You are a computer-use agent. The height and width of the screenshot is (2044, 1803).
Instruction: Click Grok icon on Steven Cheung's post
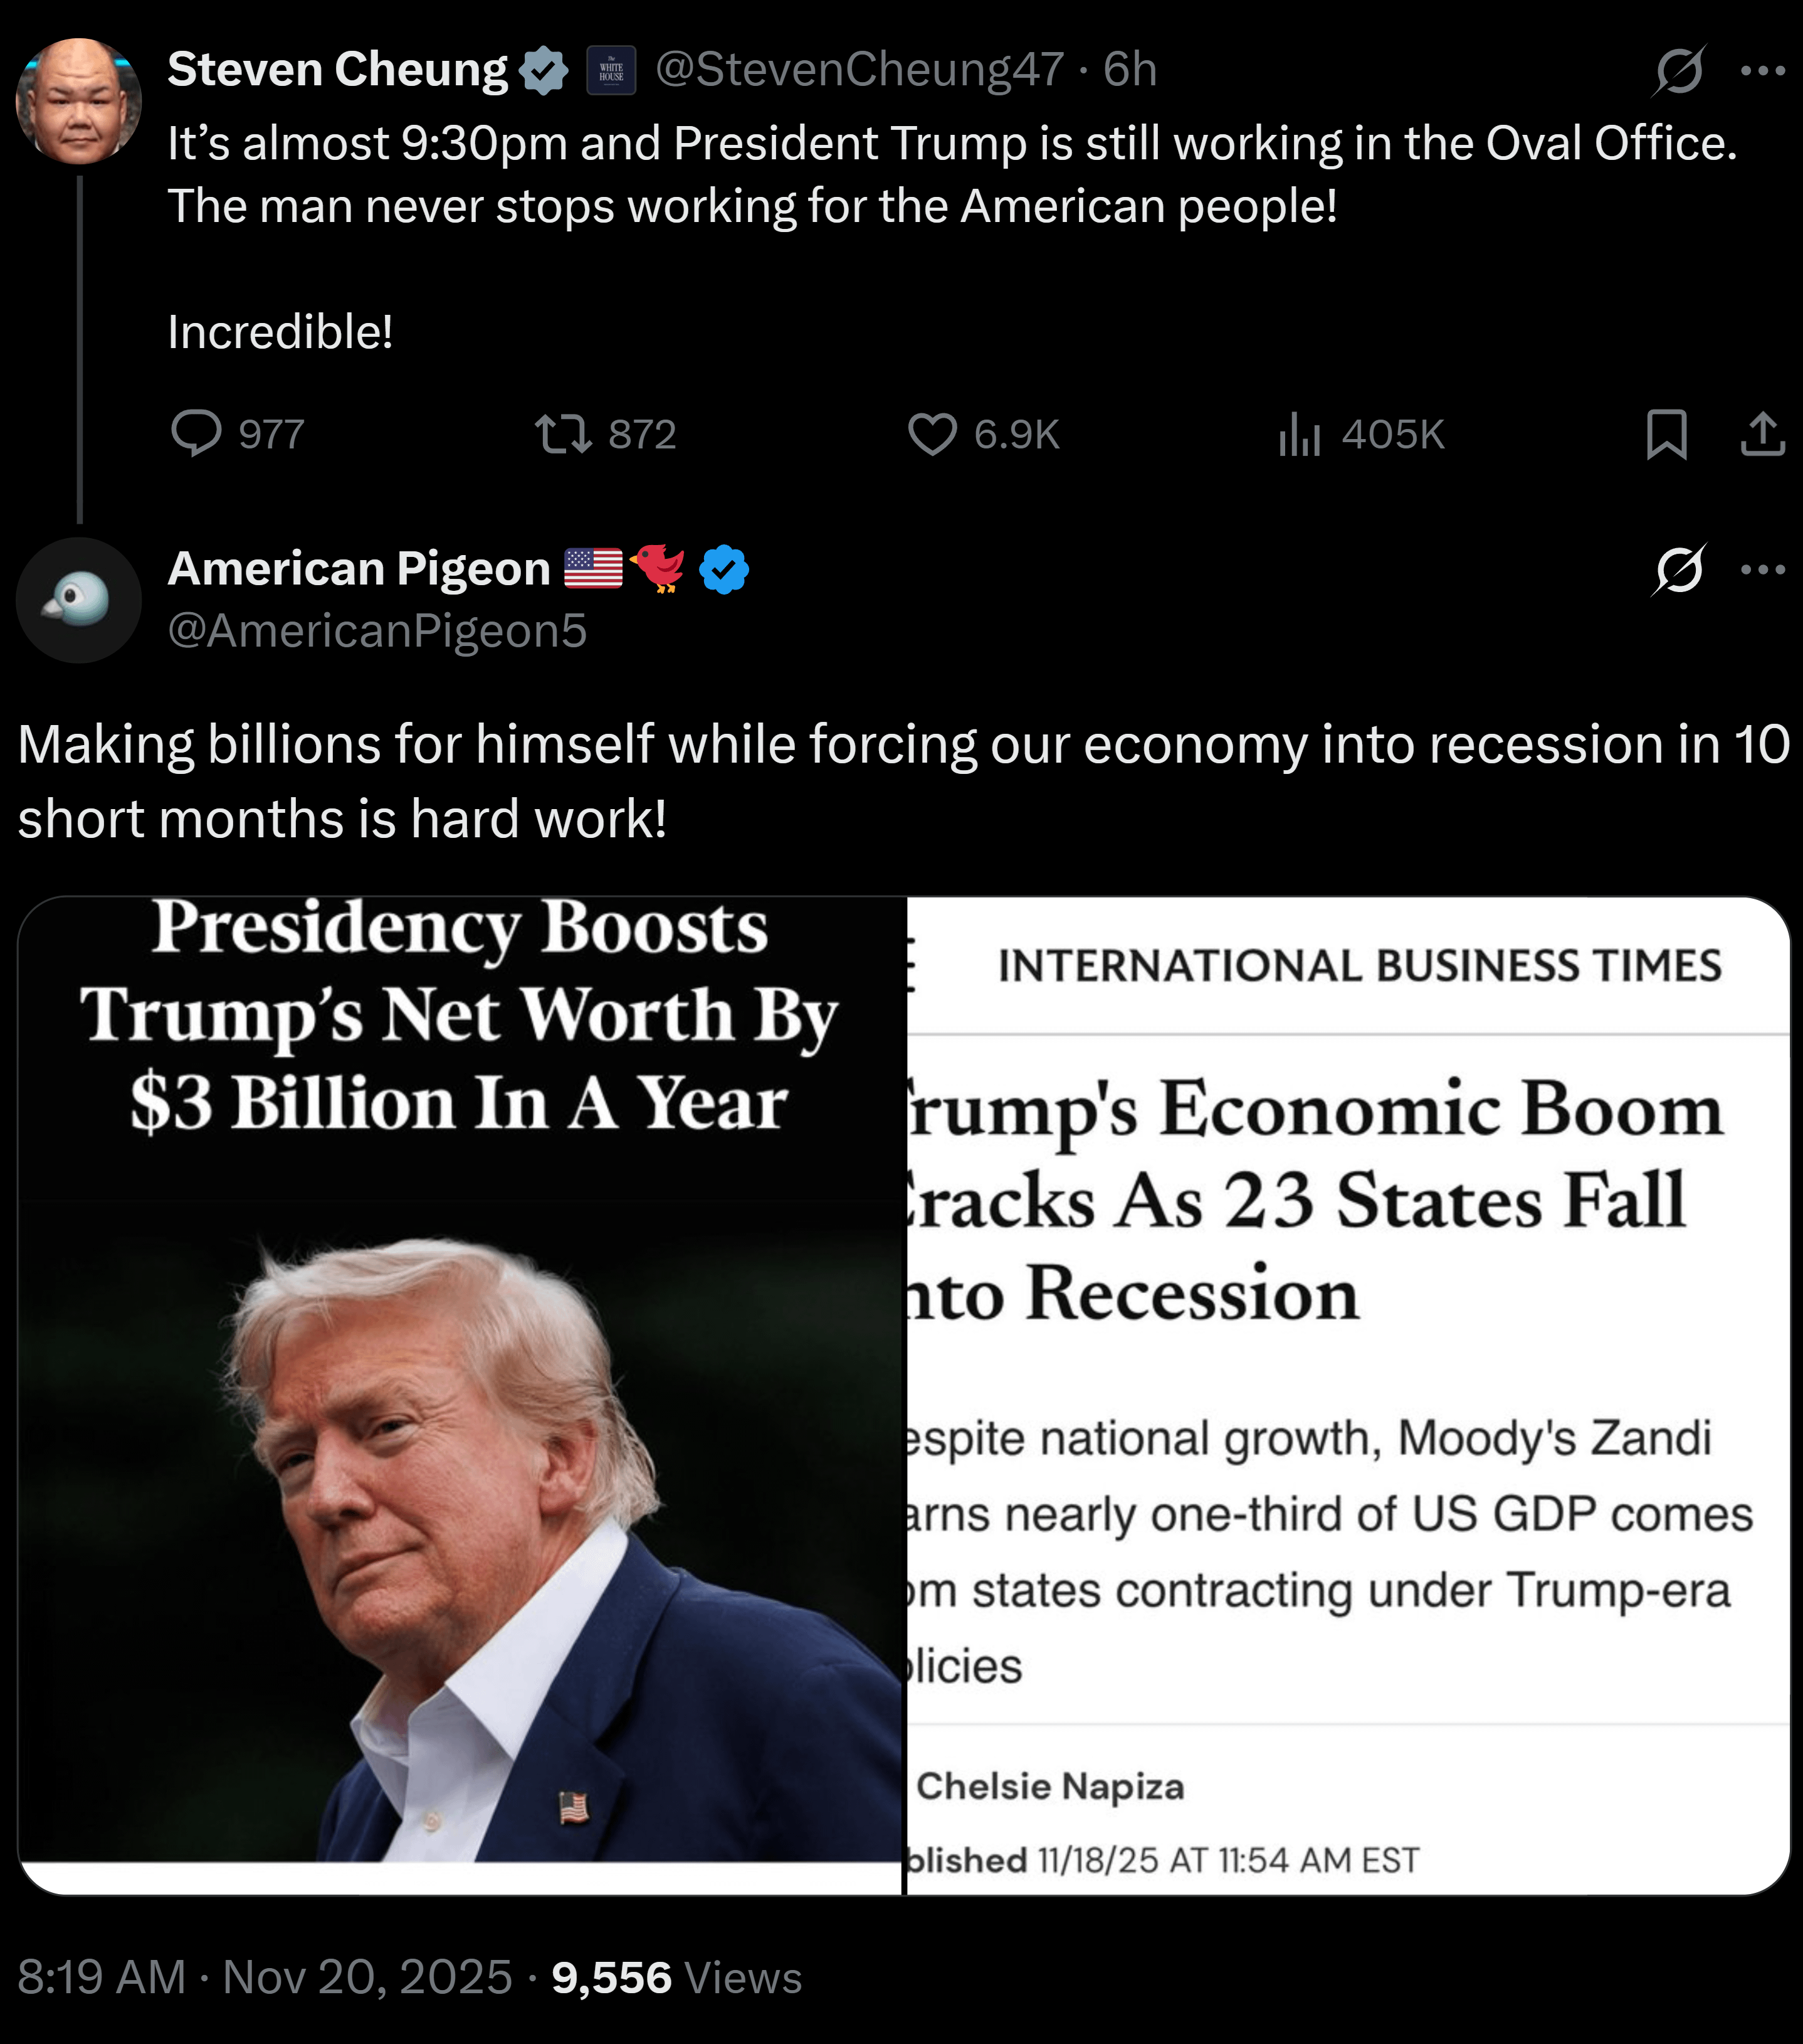1680,70
